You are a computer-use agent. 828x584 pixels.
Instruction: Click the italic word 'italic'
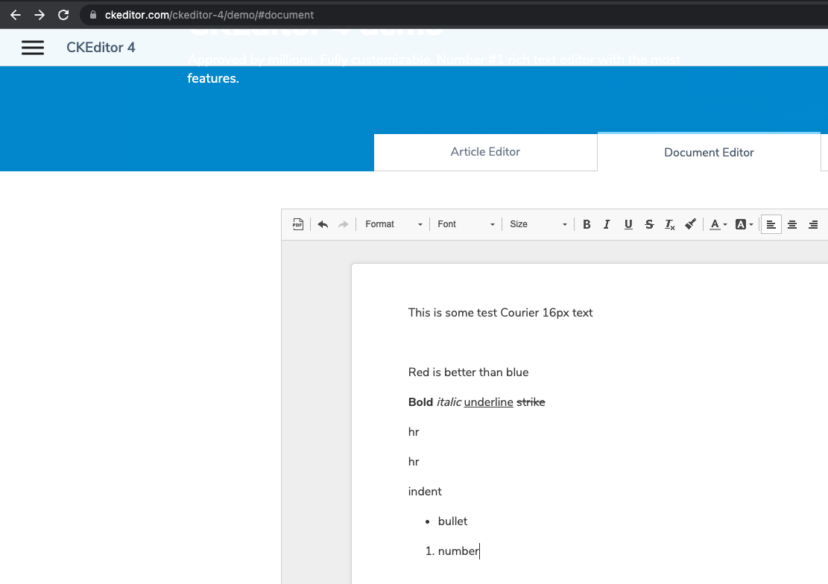coord(449,401)
